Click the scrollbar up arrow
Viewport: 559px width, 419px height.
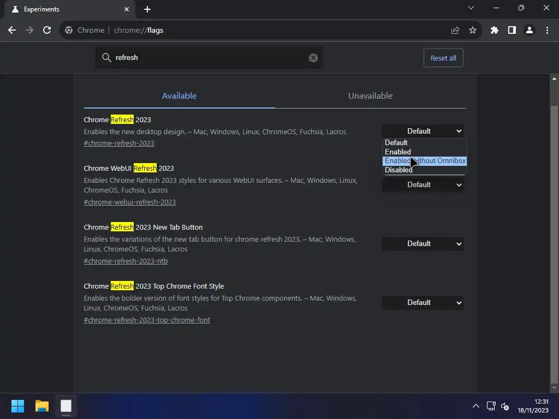pos(554,79)
